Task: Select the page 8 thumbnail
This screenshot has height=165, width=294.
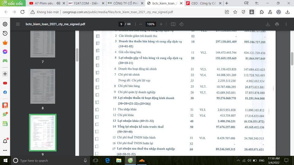Action: pos(43,86)
